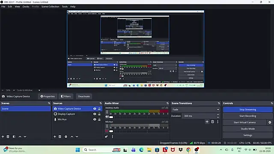274x154 pixels.
Task: Remove scene transition with trash icon
Action: [x=212, y=121]
